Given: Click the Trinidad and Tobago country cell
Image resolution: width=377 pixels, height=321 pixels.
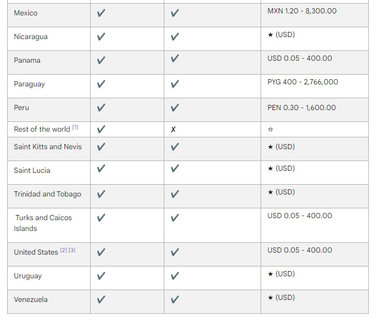Looking at the screenshot, I should (47, 194).
